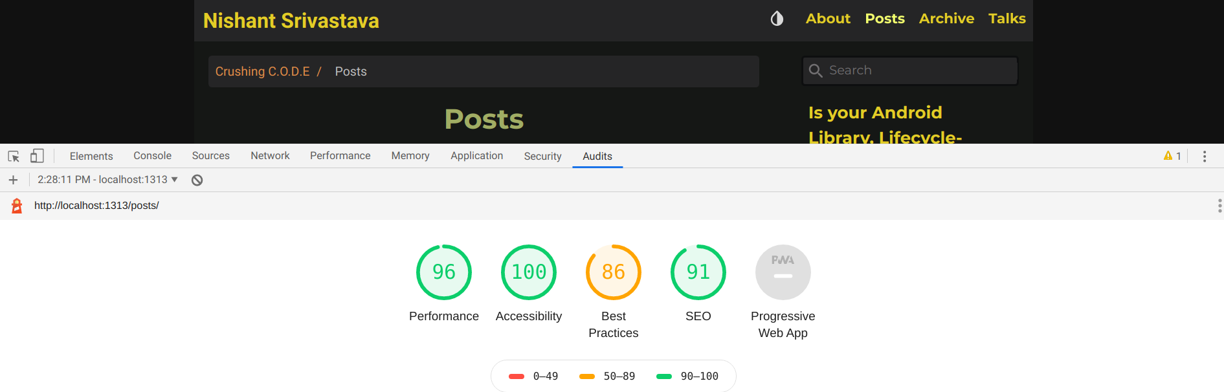Click the Nishant Srivastava site title
Image resolution: width=1224 pixels, height=392 pixels.
pos(291,21)
